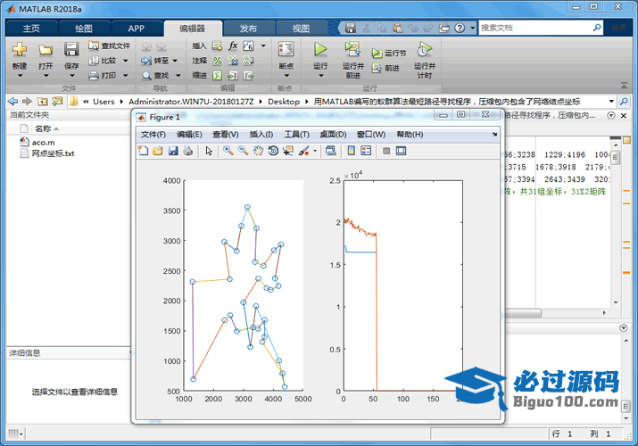Insert function with the fx icon

pyautogui.click(x=233, y=45)
